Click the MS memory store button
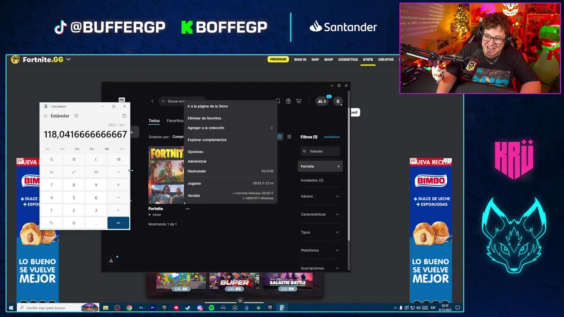Screen dimensions: 564x317 107,149
